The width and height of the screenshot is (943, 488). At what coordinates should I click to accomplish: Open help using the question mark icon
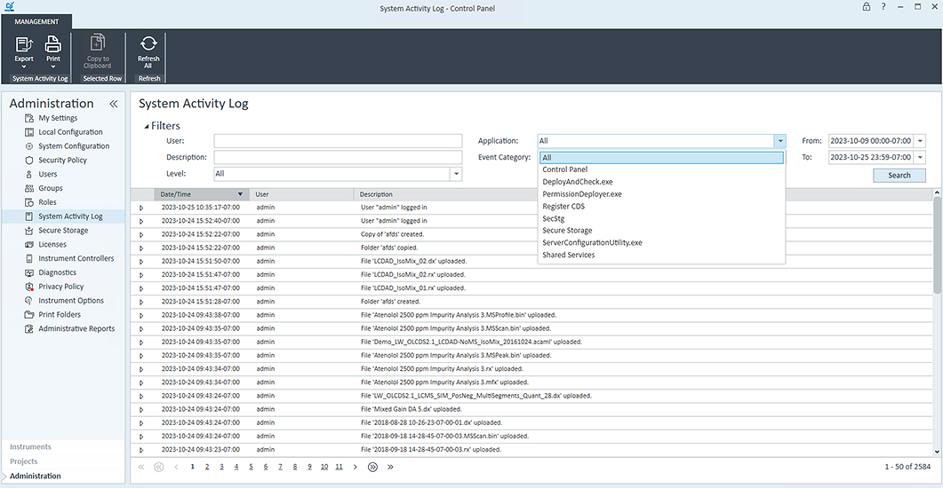pyautogui.click(x=883, y=7)
